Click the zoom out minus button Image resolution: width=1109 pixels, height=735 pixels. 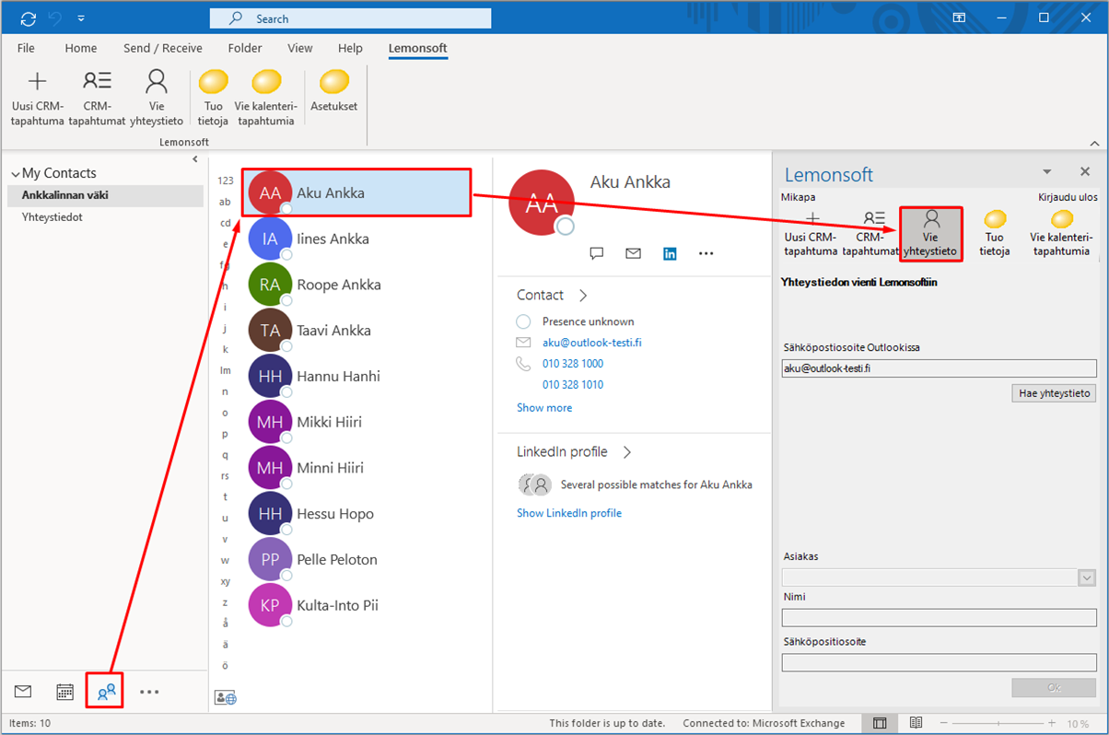coord(944,723)
